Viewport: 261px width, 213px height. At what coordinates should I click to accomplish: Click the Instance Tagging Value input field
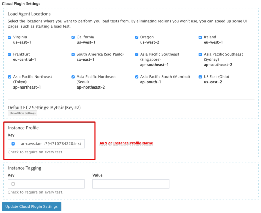[x=131, y=184]
